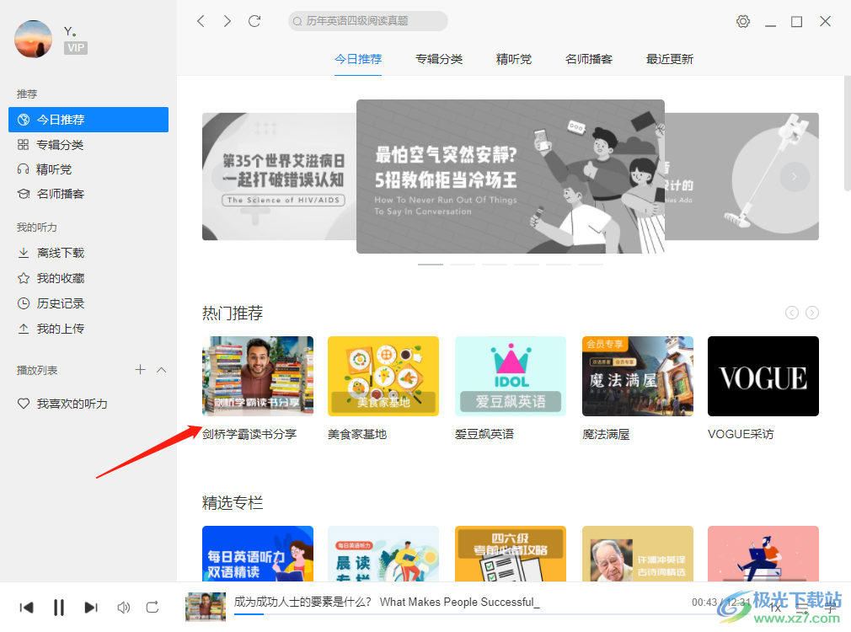The image size is (851, 632).
Task: Click the VOGUE采访 title link
Action: point(741,434)
